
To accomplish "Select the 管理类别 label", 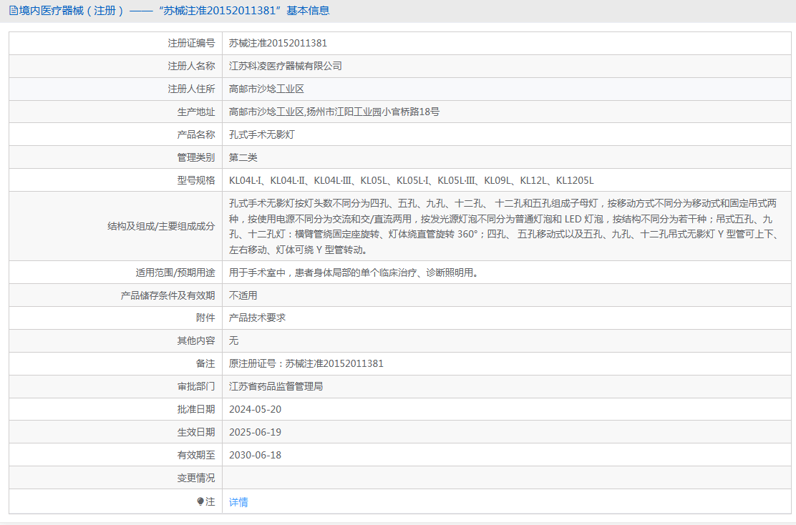I will coord(196,157).
